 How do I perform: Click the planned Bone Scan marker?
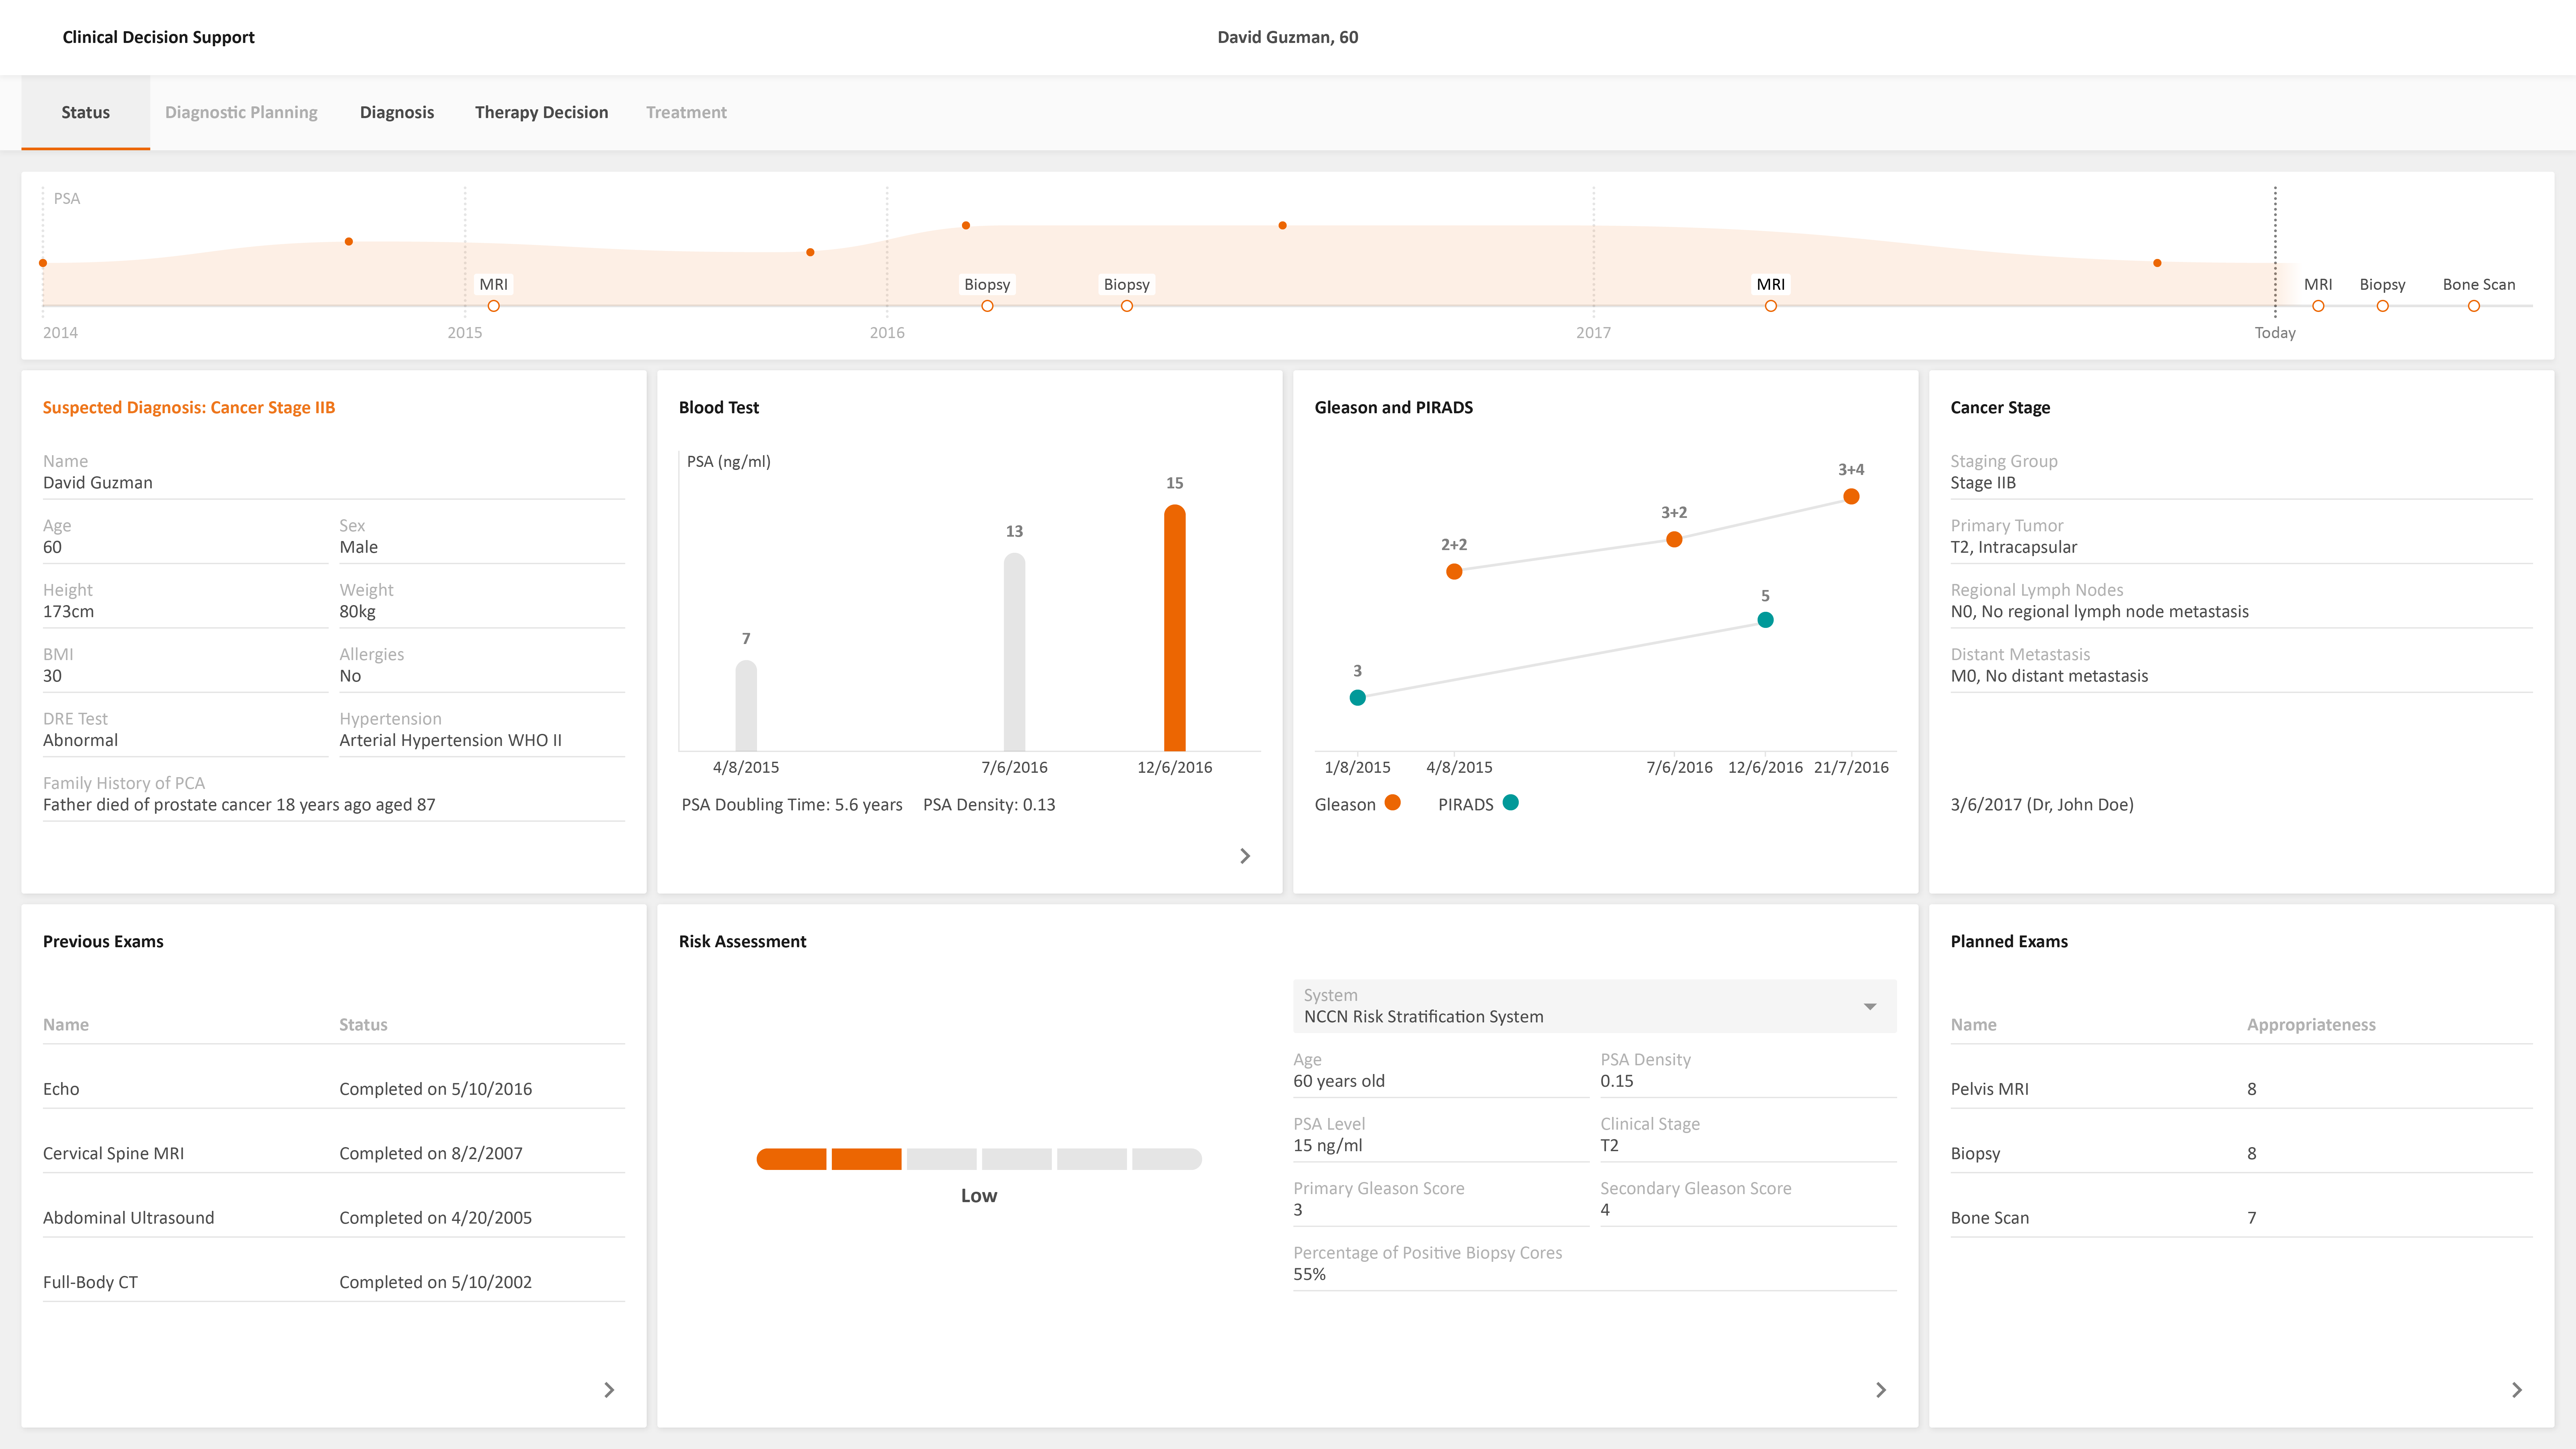coord(2474,306)
